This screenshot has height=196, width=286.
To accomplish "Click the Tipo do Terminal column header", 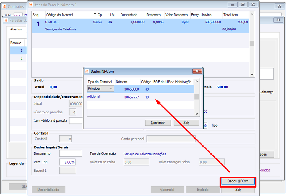I will click(x=100, y=82).
